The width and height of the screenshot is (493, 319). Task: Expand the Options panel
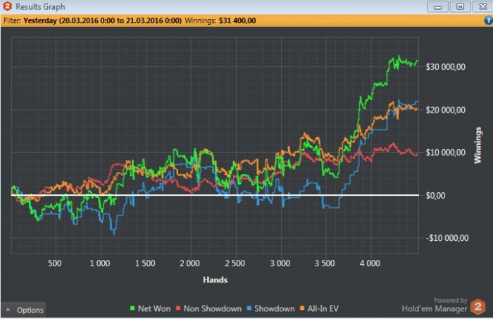23,310
